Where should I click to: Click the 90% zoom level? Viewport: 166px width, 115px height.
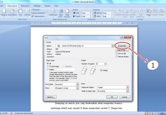(162, 113)
